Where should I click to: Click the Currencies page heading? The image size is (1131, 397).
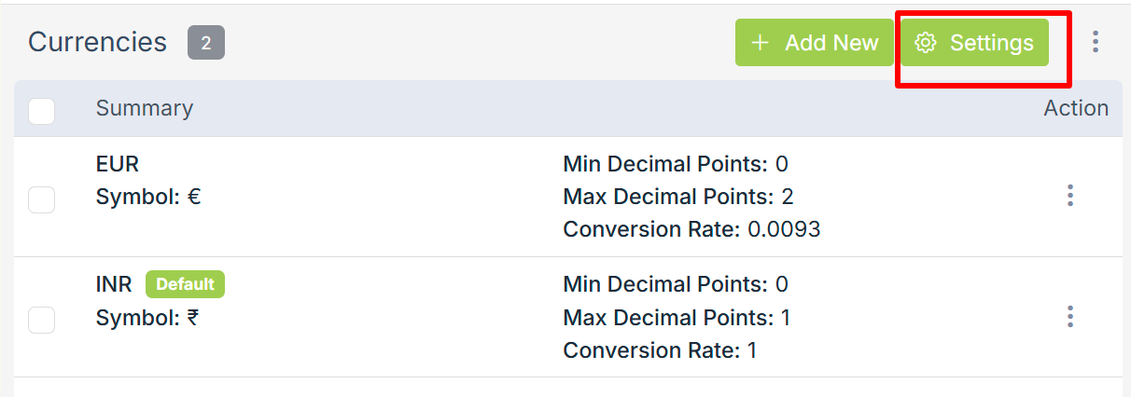(x=98, y=42)
